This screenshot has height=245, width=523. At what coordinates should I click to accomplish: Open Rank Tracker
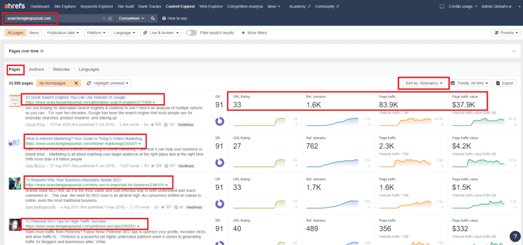tap(150, 6)
